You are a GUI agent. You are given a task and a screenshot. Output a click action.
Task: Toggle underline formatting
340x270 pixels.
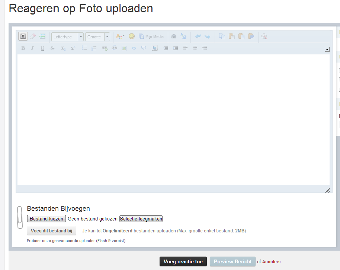42,48
